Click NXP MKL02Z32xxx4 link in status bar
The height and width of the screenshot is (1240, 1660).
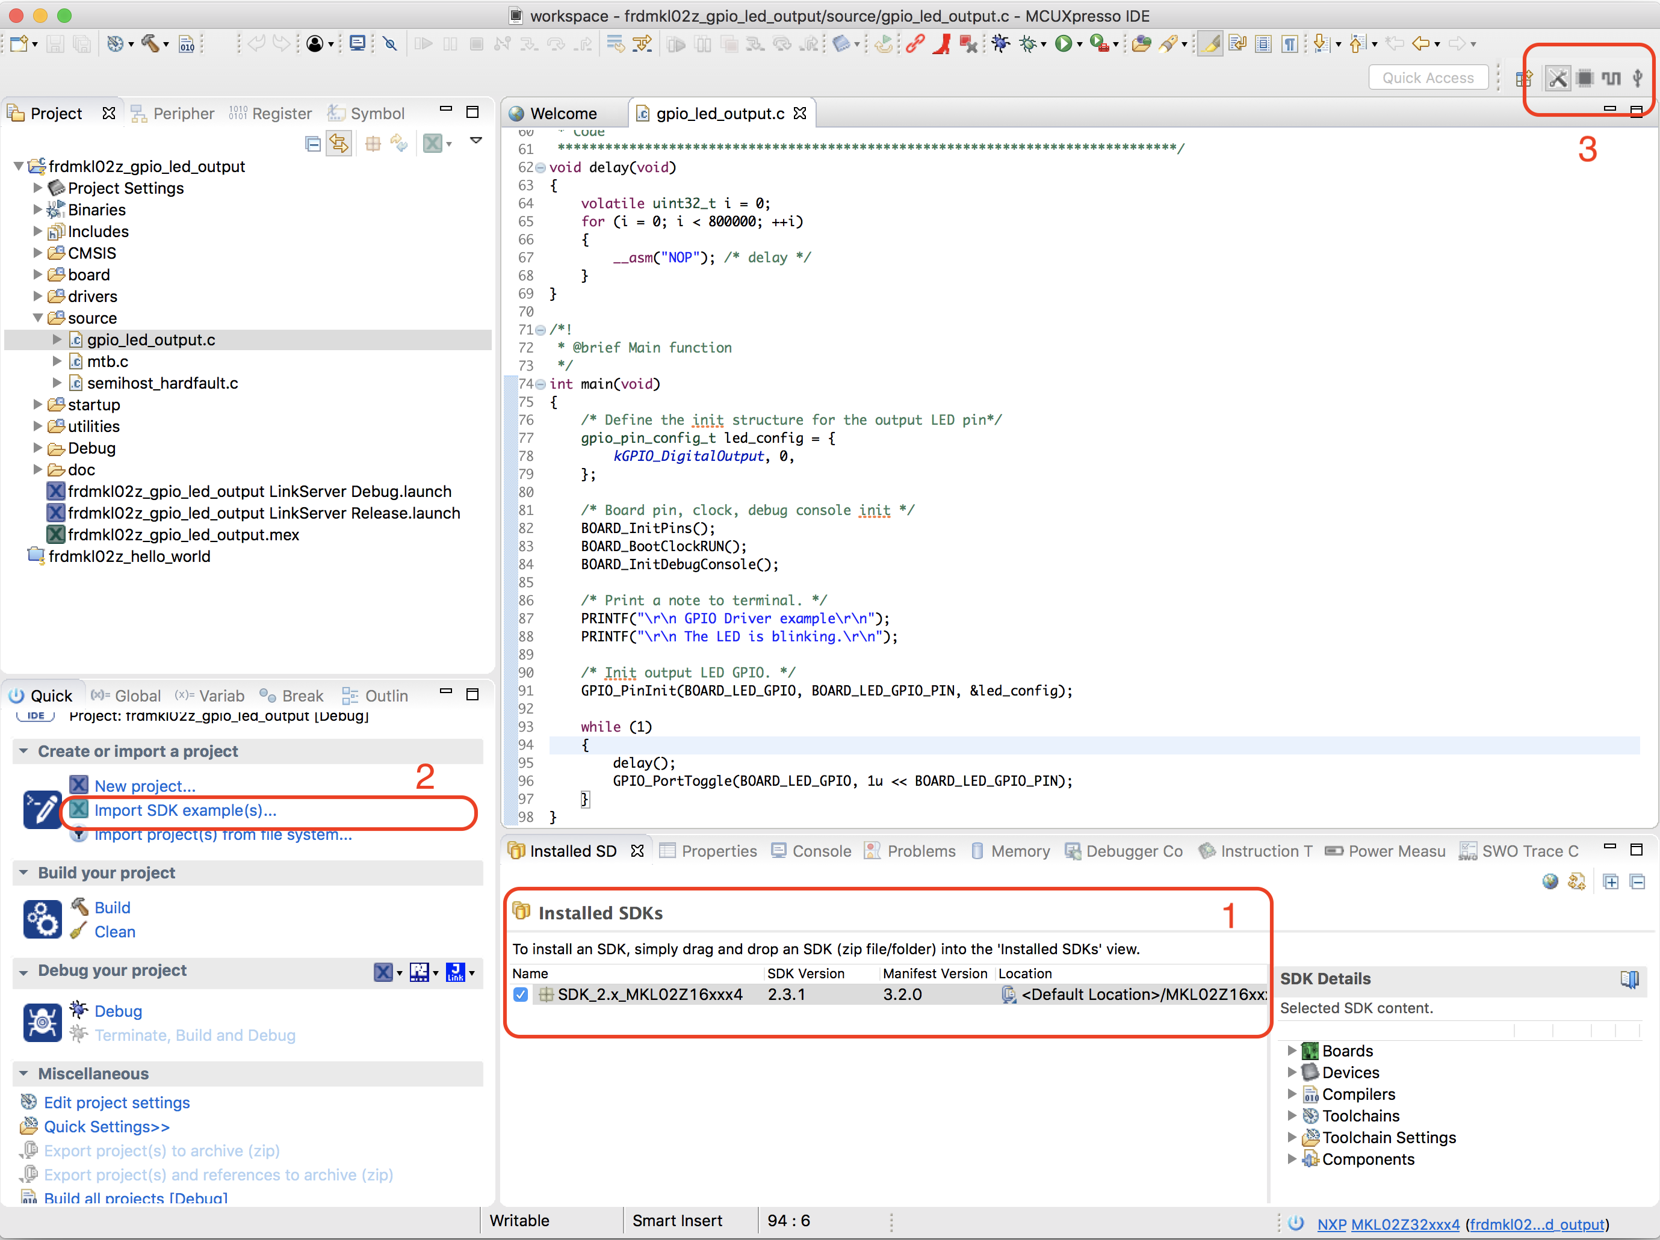(x=1389, y=1224)
